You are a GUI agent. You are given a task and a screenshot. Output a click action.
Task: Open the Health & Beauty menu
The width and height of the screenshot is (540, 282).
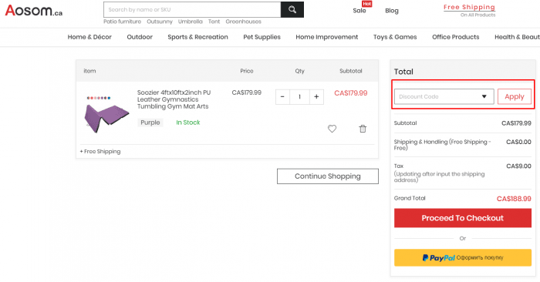[517, 37]
